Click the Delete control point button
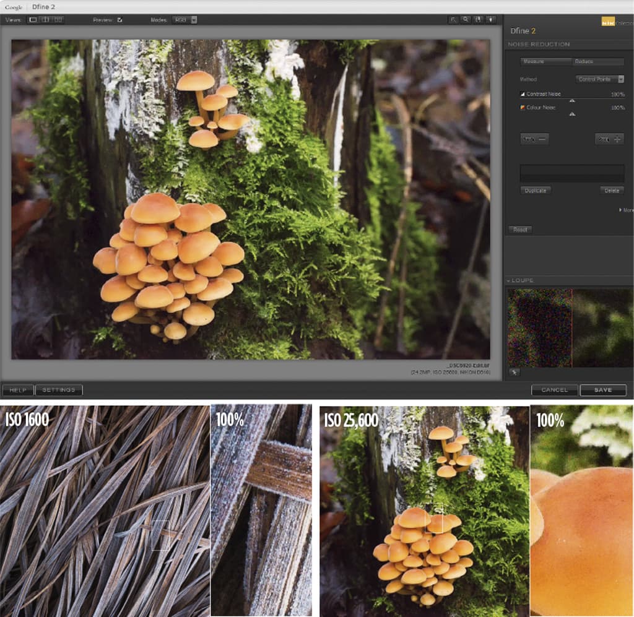This screenshot has width=634, height=617. pyautogui.click(x=612, y=191)
